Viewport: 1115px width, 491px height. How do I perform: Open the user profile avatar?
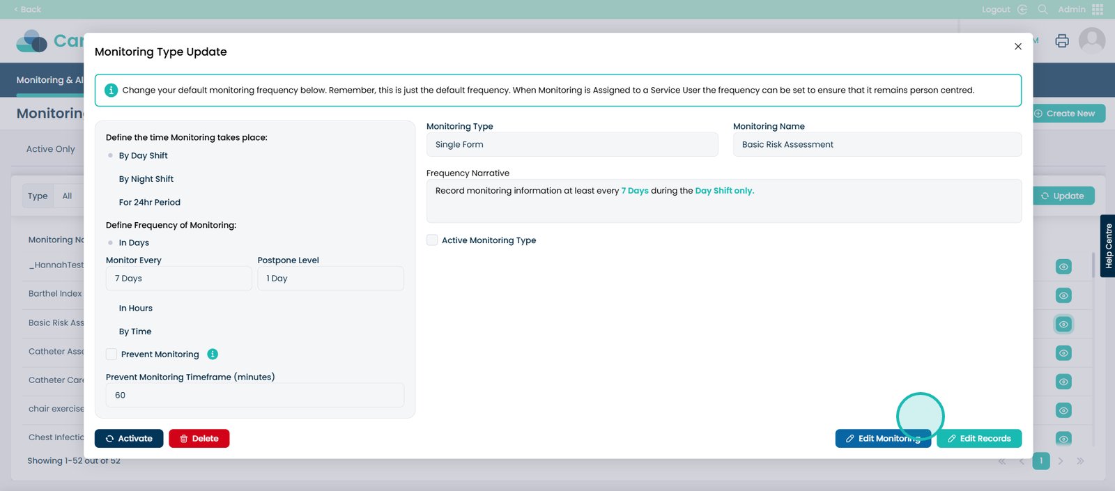coord(1091,41)
